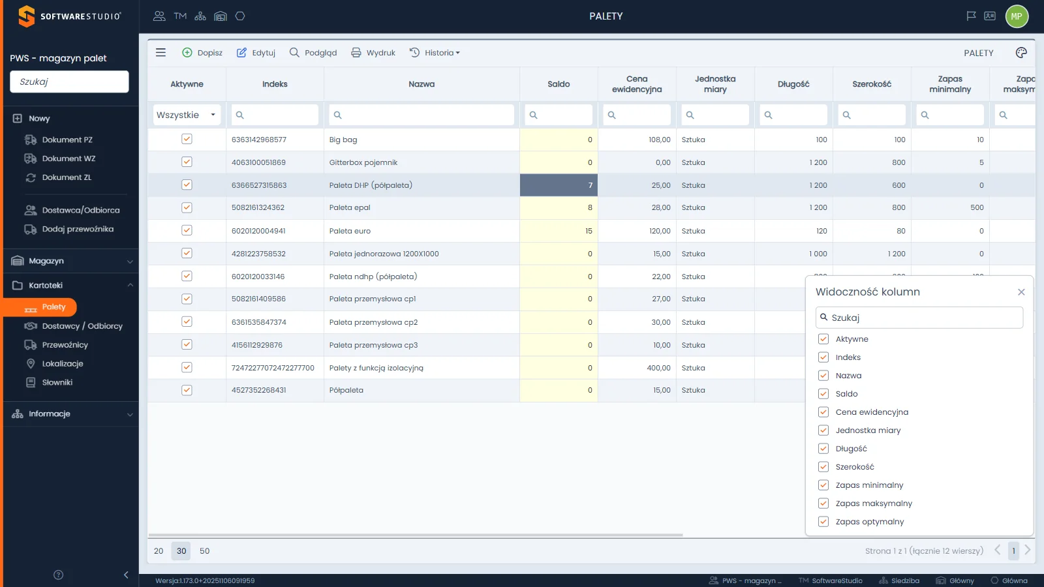Toggle the Nowy section in sidebar
Viewport: 1044px width, 587px height.
39,119
